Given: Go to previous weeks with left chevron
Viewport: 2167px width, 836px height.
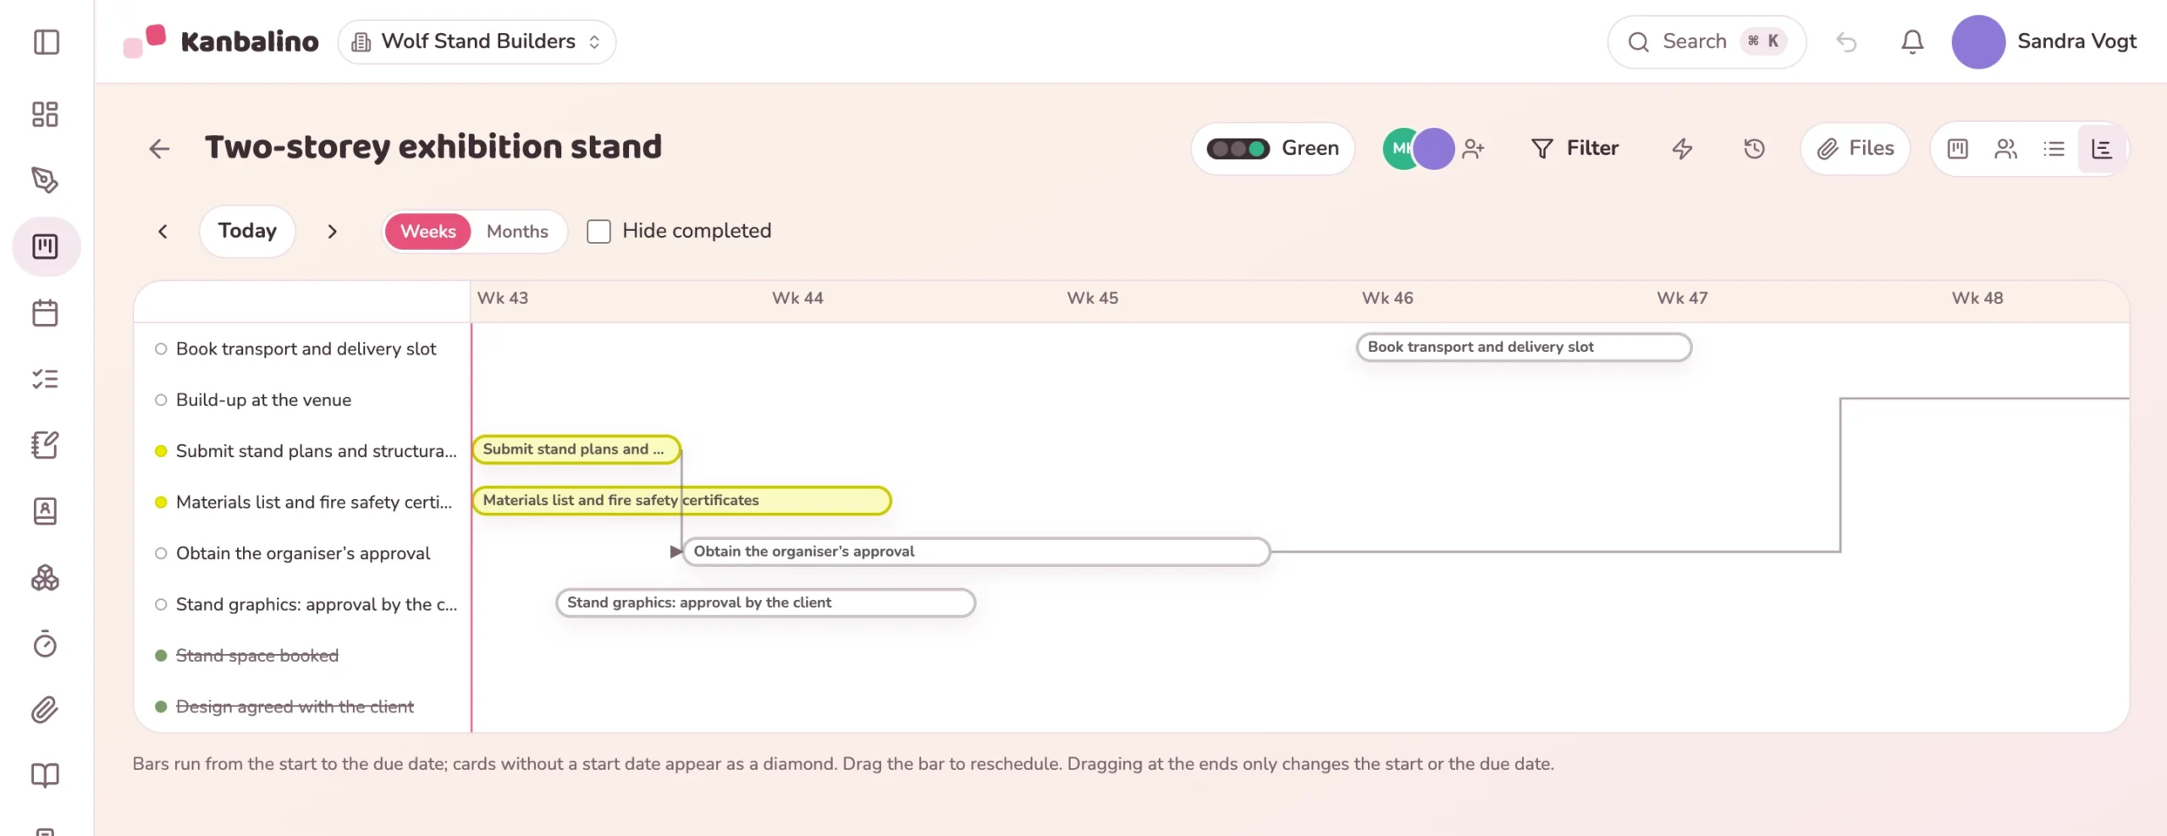Looking at the screenshot, I should coord(163,231).
